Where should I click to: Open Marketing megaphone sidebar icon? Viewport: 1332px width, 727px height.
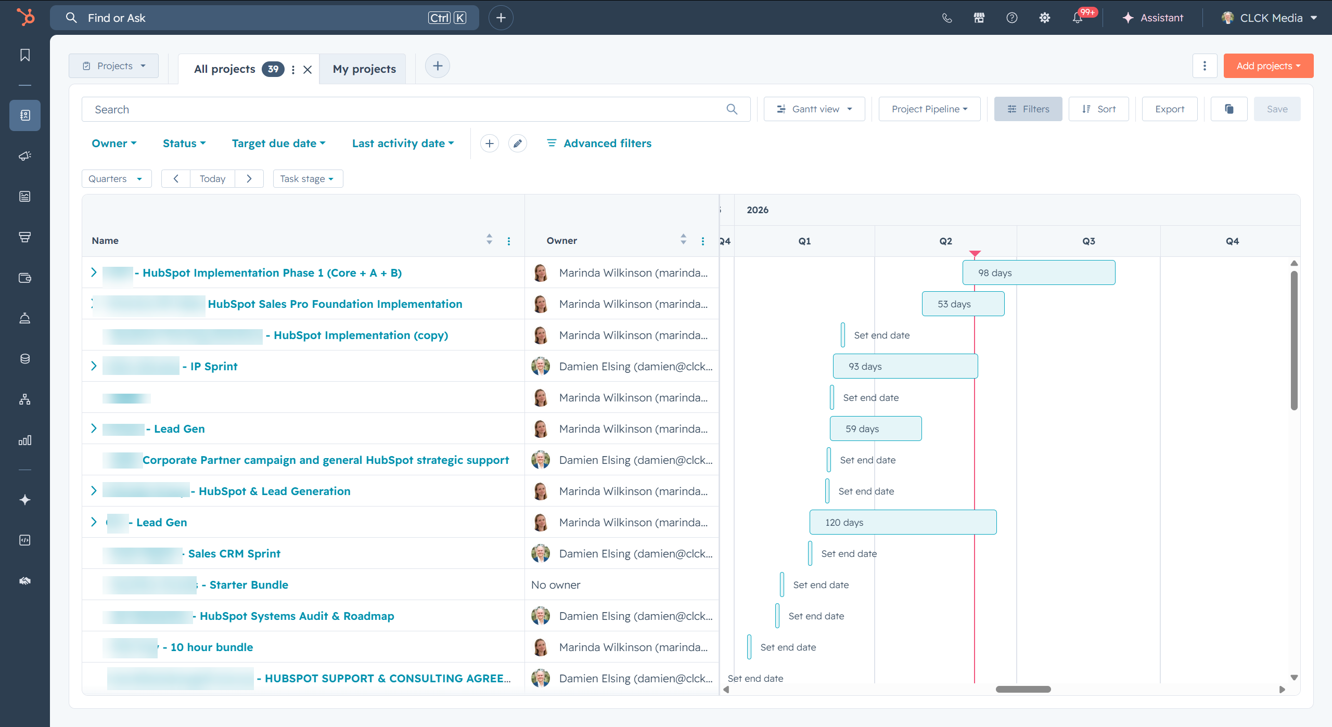[25, 155]
